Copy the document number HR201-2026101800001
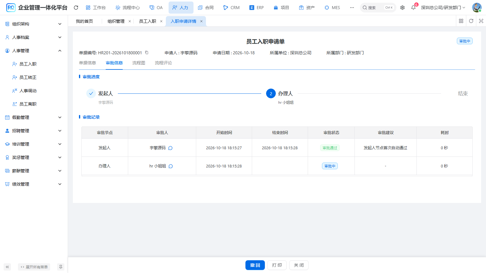486x273 pixels. pyautogui.click(x=147, y=52)
